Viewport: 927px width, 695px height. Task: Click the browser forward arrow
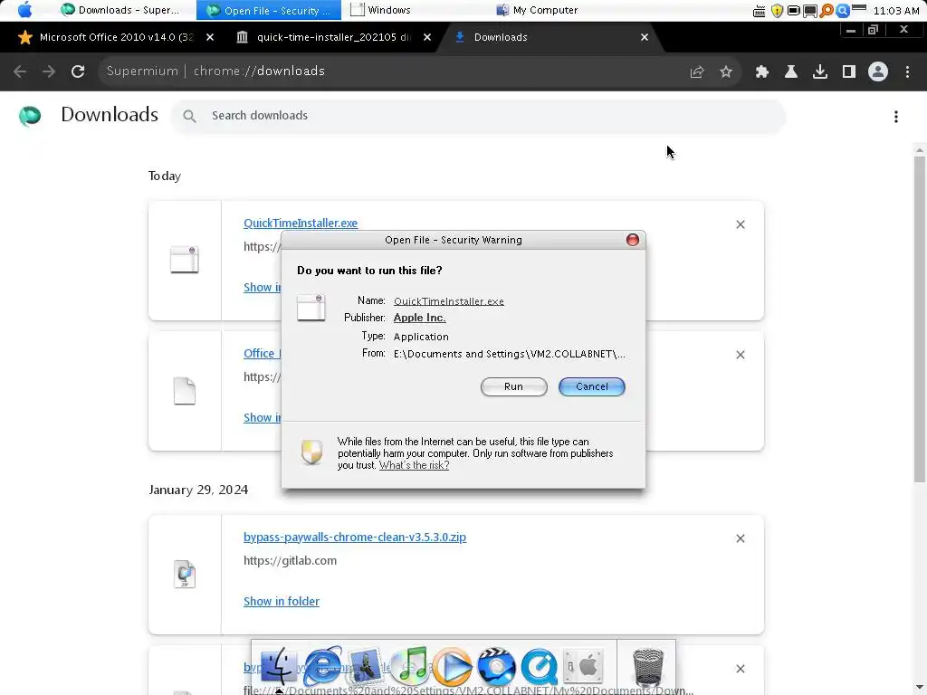coord(49,71)
